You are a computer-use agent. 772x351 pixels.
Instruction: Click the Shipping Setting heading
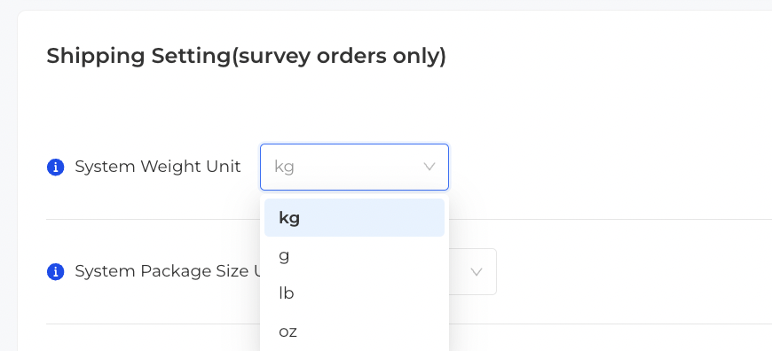(x=246, y=56)
